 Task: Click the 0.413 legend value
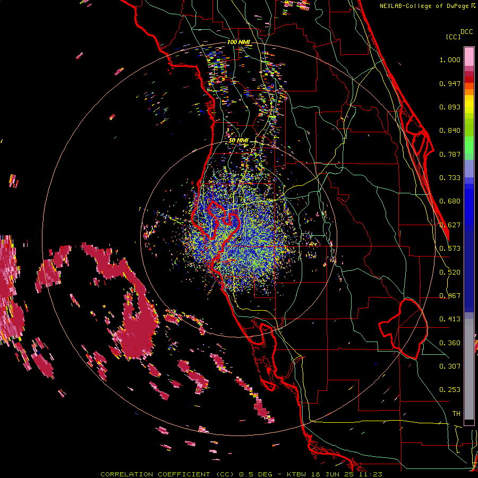point(450,319)
